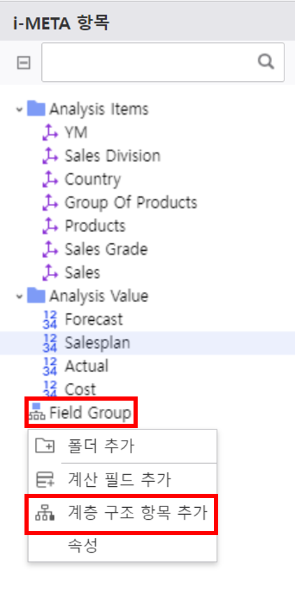Click the folder-plus icon in context menu
The image size is (295, 594).
[45, 446]
